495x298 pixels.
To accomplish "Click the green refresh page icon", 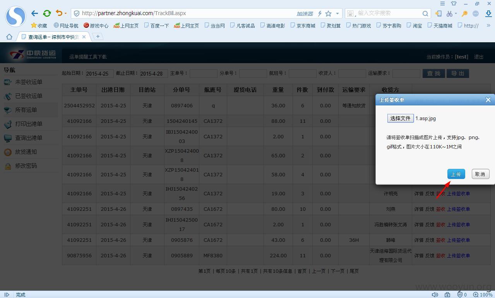I will click(x=47, y=13).
